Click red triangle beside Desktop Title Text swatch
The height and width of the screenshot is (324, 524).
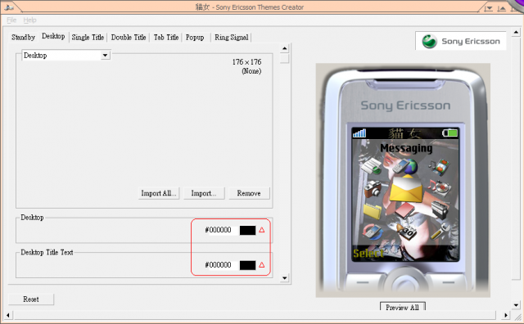pyautogui.click(x=262, y=265)
